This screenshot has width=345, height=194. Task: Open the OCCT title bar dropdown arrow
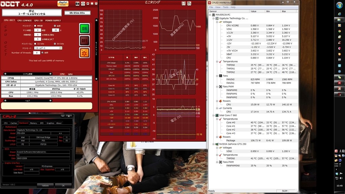pos(88,3)
